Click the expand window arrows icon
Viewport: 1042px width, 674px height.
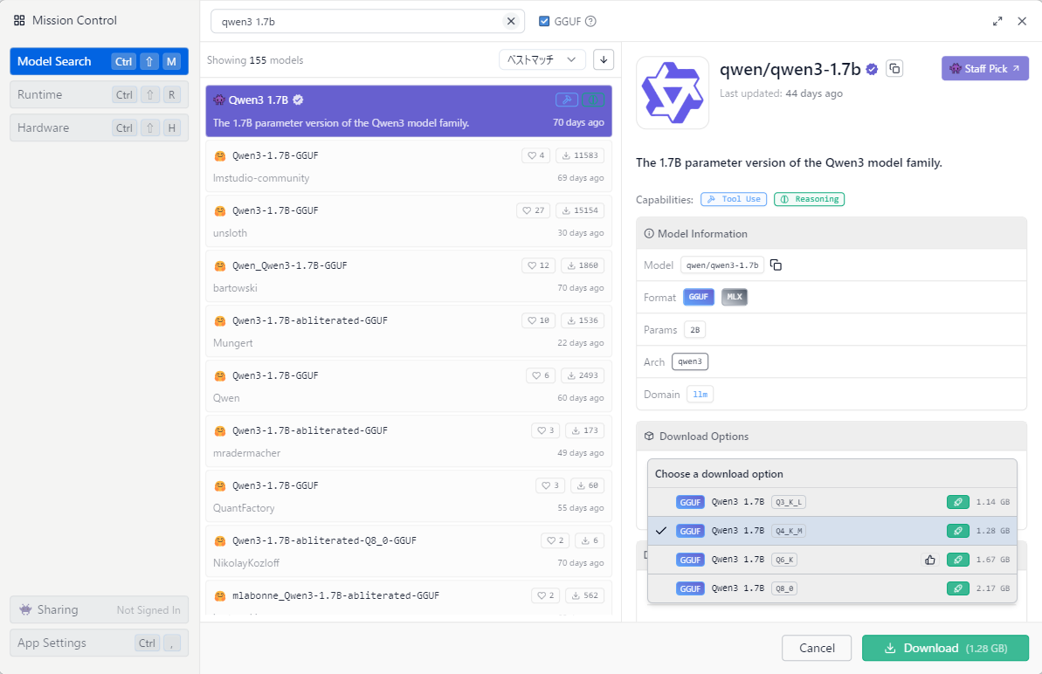998,22
